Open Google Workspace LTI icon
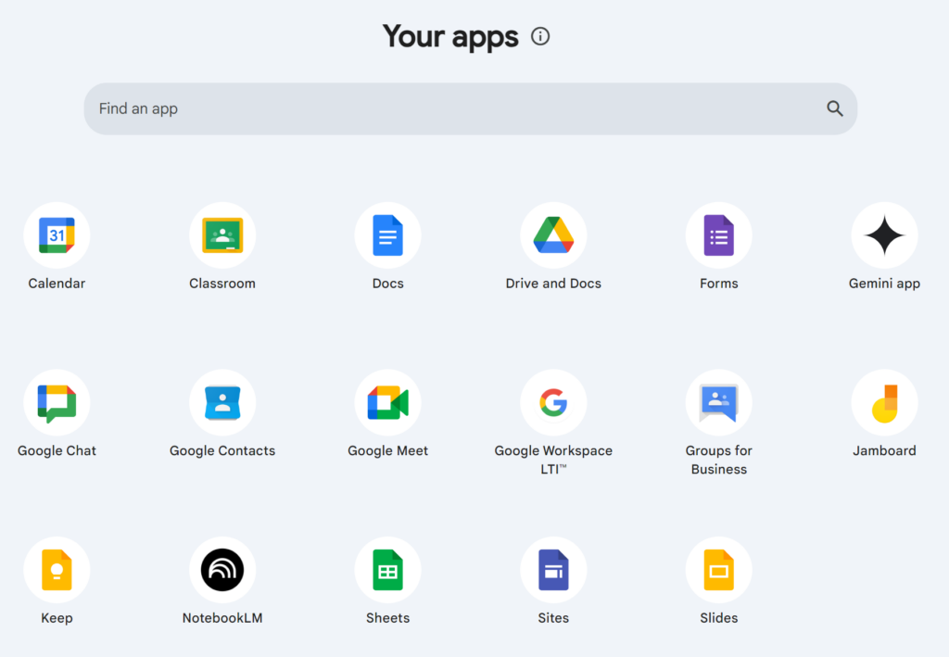949x657 pixels. point(553,403)
